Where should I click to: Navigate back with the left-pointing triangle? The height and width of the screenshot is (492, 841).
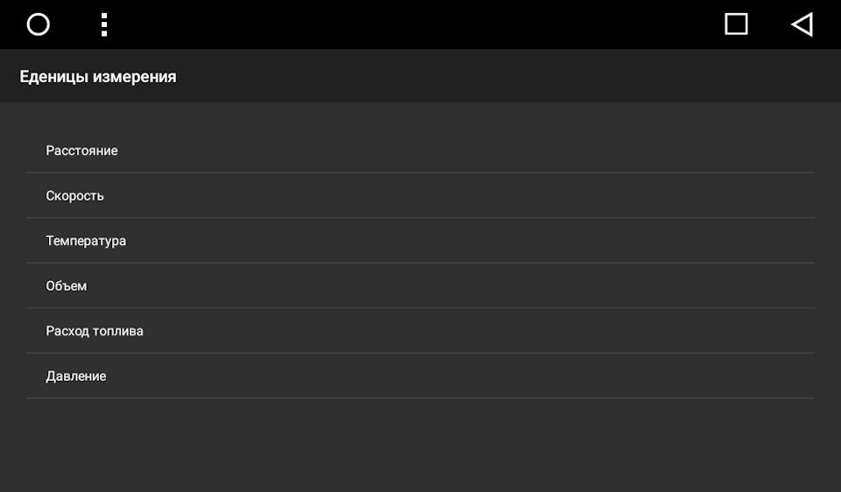802,25
